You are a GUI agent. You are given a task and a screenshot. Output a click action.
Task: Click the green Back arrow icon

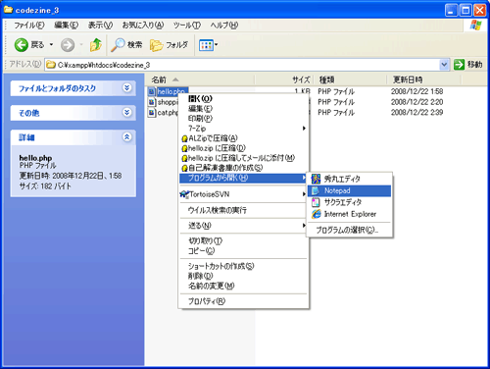[22, 44]
